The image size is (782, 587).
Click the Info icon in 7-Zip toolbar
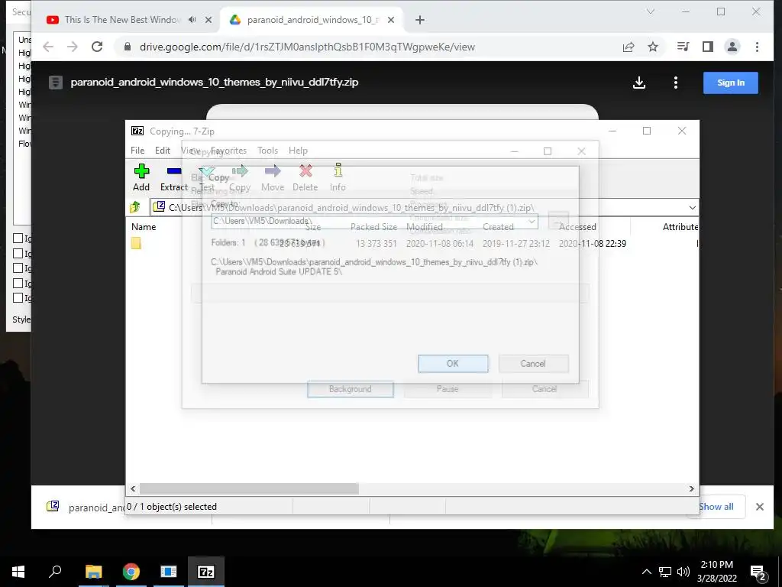point(338,170)
